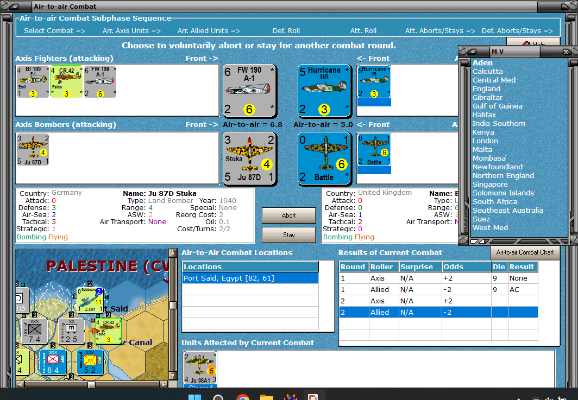Click the AC result cell

point(523,289)
